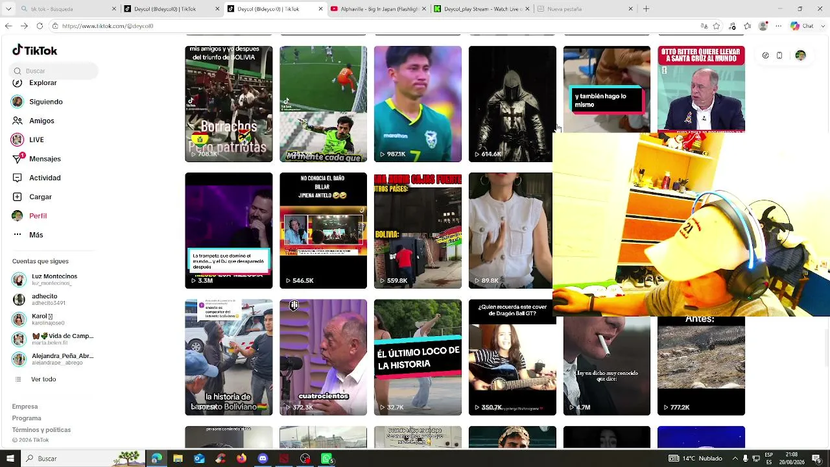The image size is (830, 467).
Task: Play 'El último loco de la historia' video
Action: tap(418, 357)
